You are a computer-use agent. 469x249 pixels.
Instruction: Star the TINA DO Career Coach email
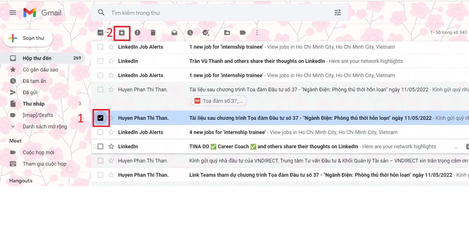(x=111, y=146)
